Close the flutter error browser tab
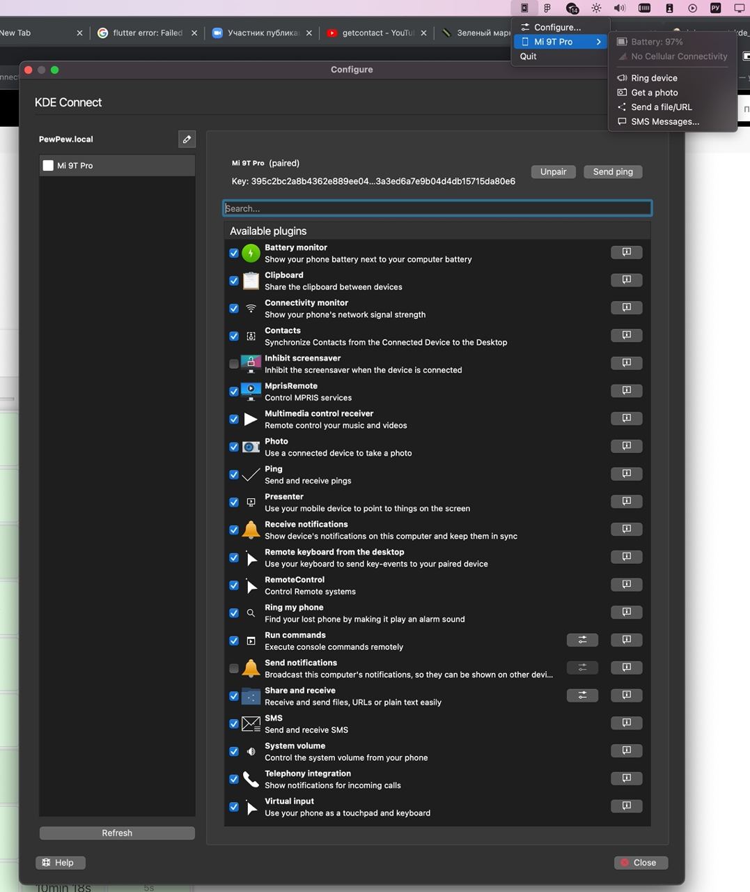This screenshot has width=750, height=892. [194, 33]
